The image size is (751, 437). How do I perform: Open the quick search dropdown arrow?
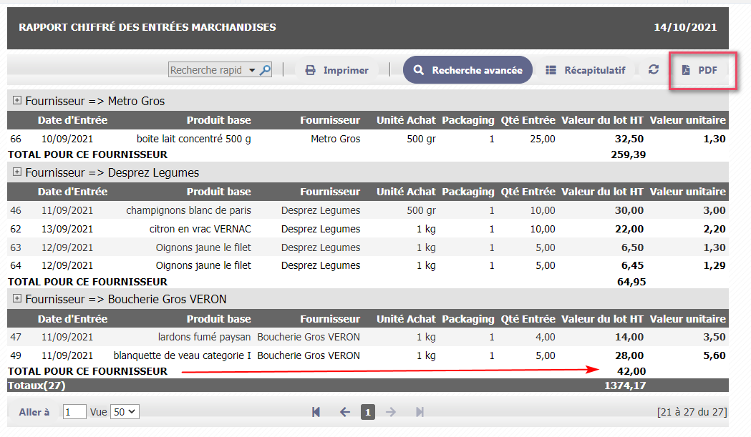[252, 70]
